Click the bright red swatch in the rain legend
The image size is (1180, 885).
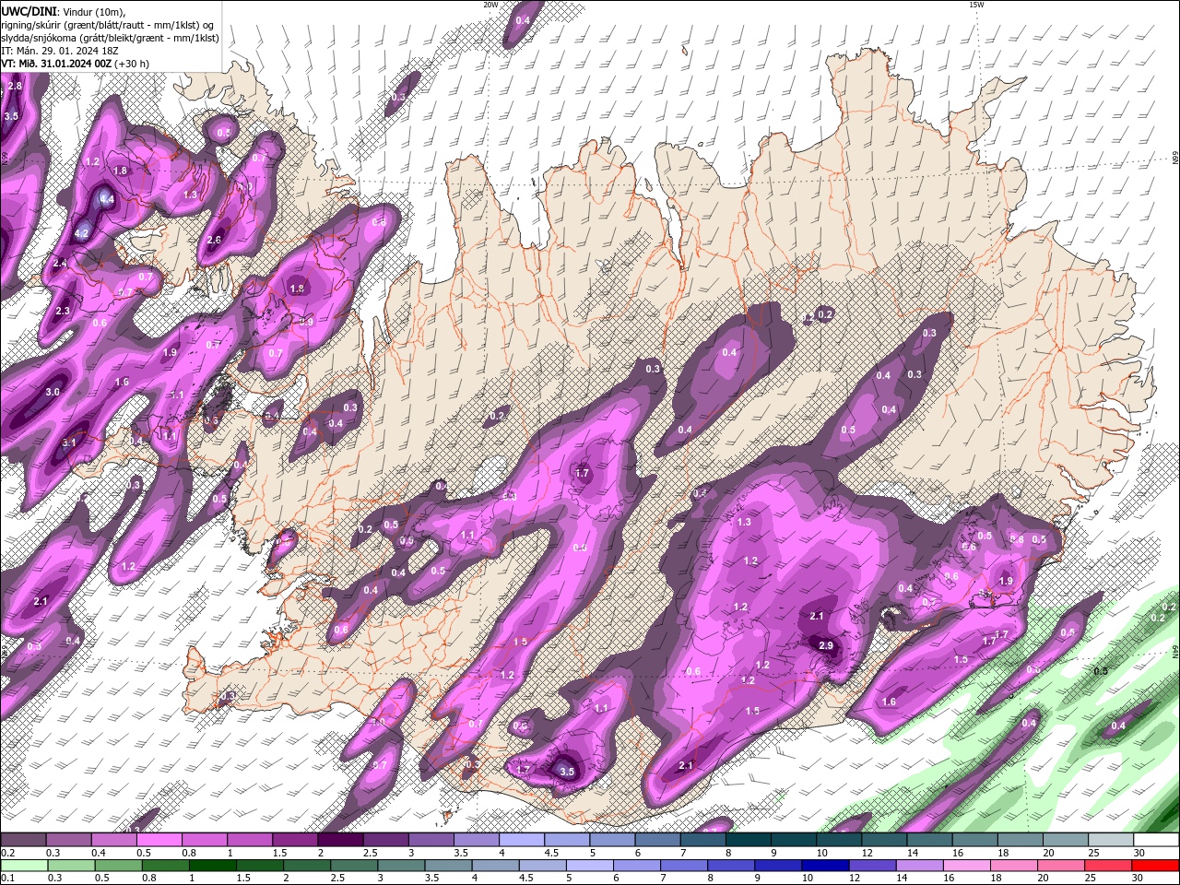(1155, 866)
